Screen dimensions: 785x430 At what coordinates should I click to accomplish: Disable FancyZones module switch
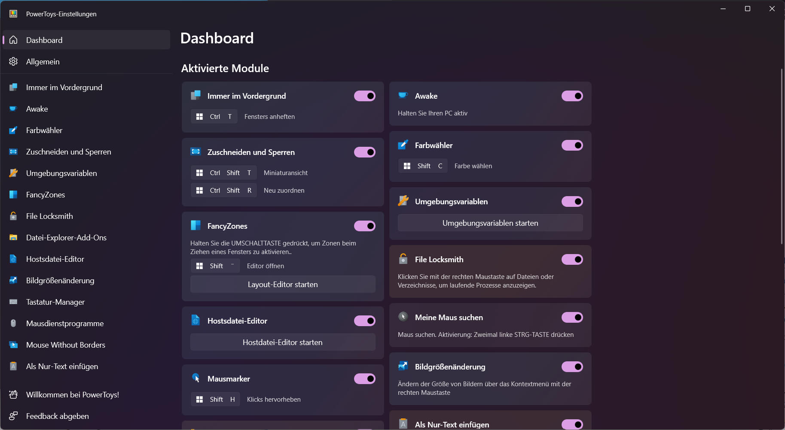click(x=365, y=226)
